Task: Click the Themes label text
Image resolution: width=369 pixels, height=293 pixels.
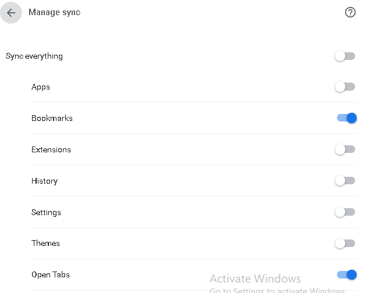Action: [x=45, y=243]
